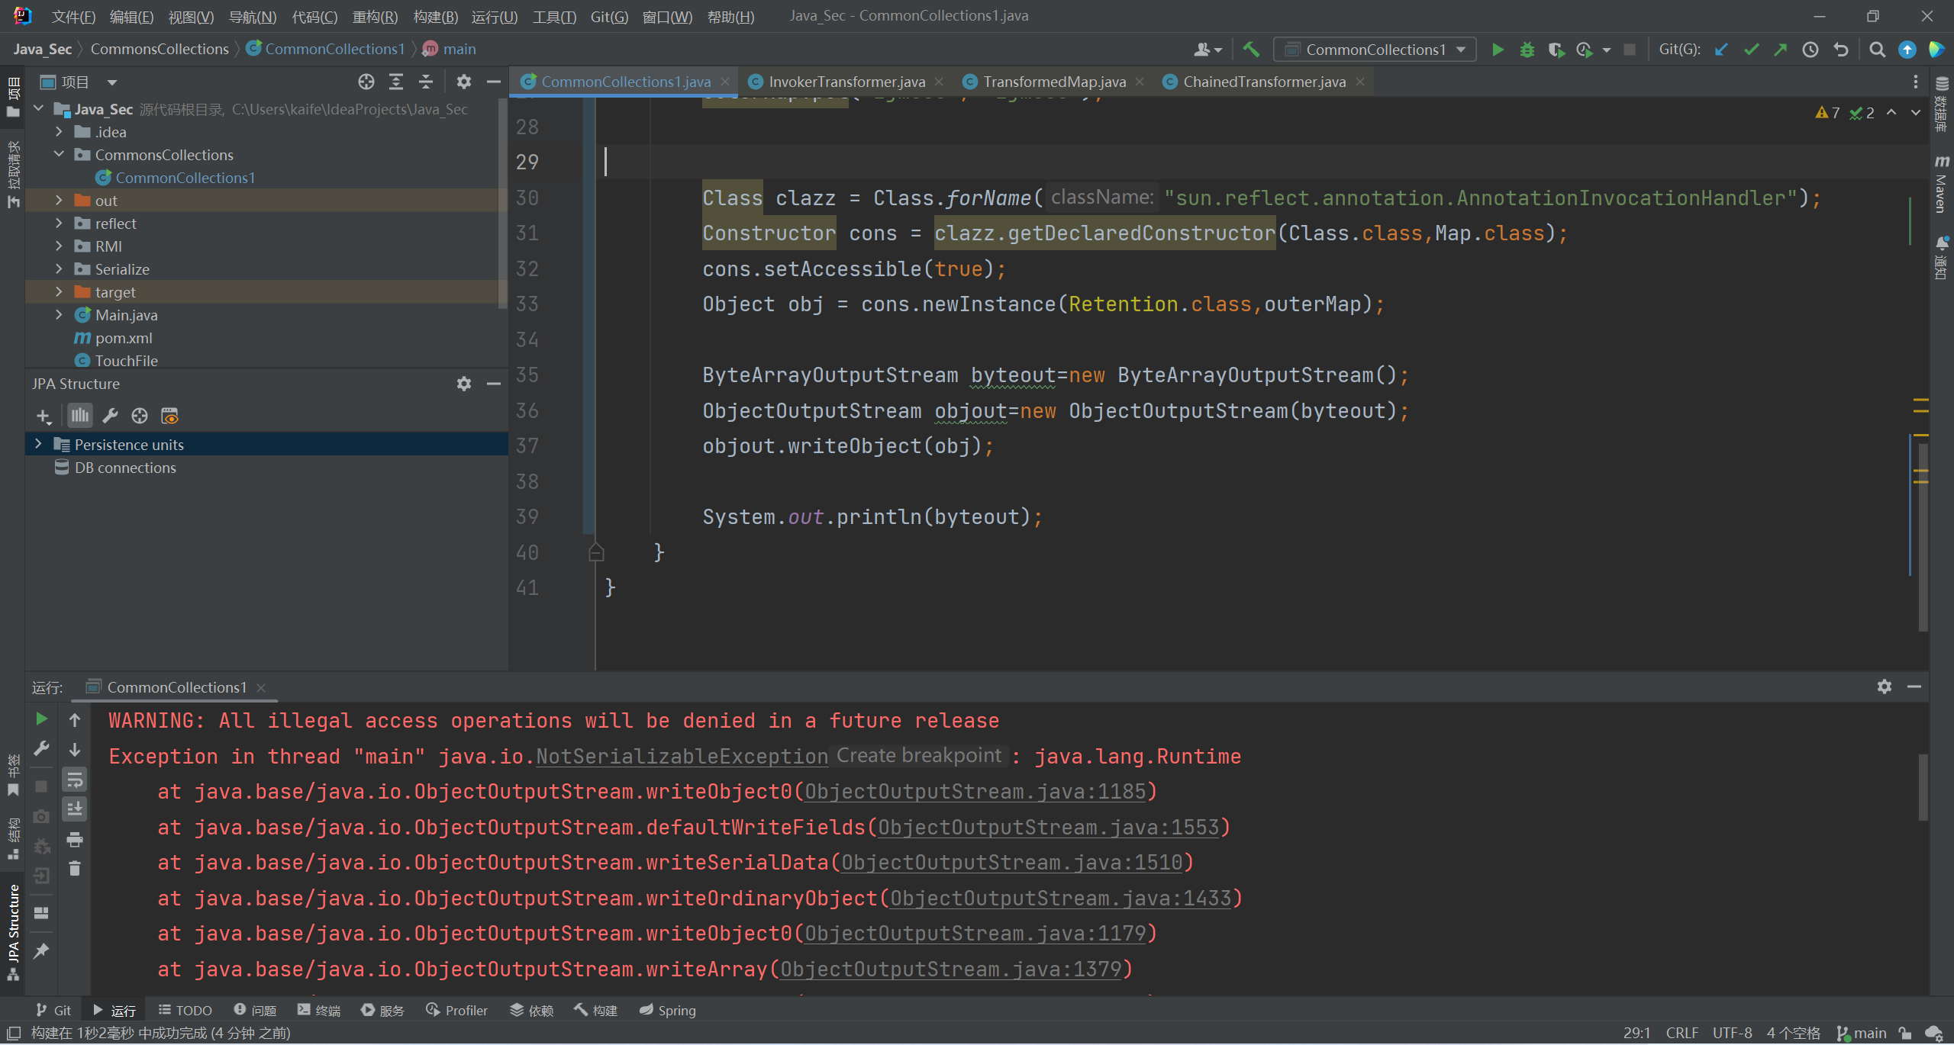Open ObjectOutputStream.java:1185 stack trace link
Image resolution: width=1954 pixels, height=1045 pixels.
click(975, 792)
